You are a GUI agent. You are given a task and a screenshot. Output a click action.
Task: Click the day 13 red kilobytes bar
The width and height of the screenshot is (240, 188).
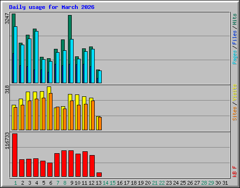(x=99, y=175)
